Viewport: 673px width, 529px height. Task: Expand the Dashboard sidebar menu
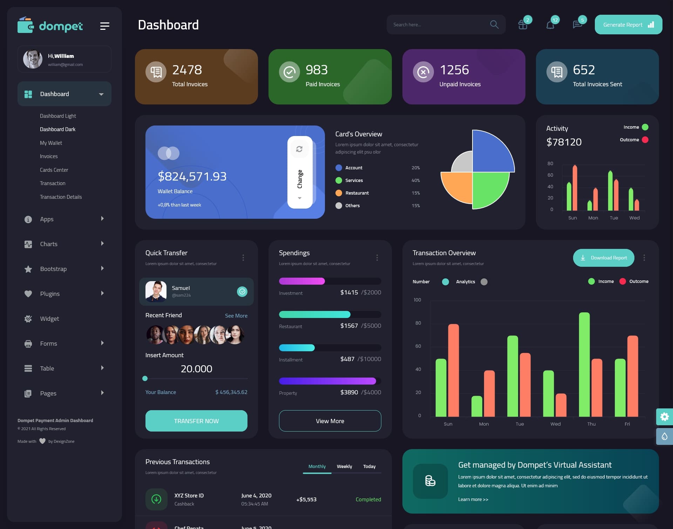pos(102,94)
